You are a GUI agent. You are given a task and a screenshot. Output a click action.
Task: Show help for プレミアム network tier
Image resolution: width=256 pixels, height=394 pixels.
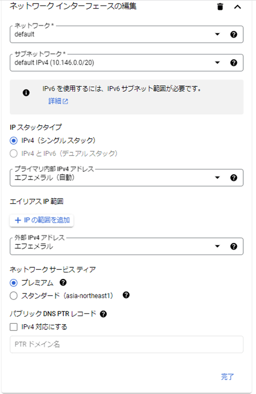pos(63,283)
